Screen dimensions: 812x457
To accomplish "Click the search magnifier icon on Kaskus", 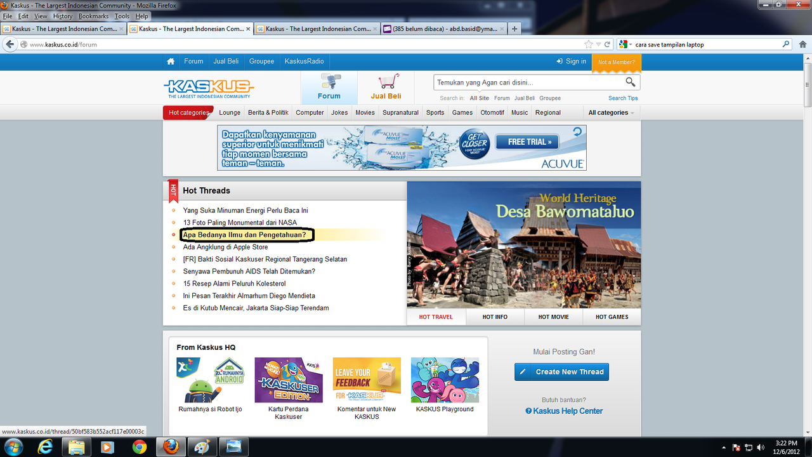I will pos(631,82).
